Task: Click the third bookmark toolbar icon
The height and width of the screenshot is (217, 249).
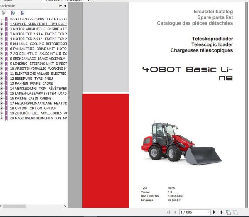Action: pos(22,13)
